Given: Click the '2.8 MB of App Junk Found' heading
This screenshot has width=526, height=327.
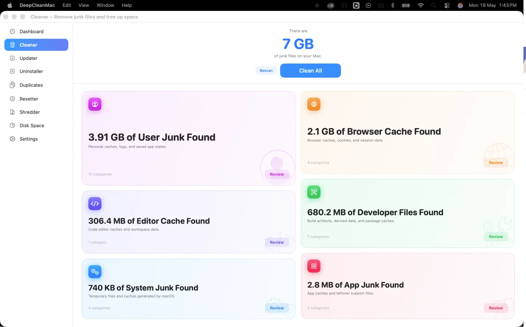Looking at the screenshot, I should (356, 285).
